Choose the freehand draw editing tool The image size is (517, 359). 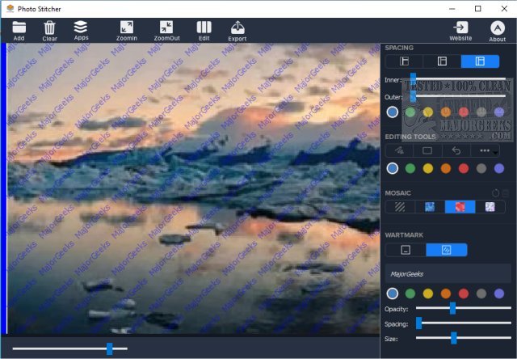[399, 150]
